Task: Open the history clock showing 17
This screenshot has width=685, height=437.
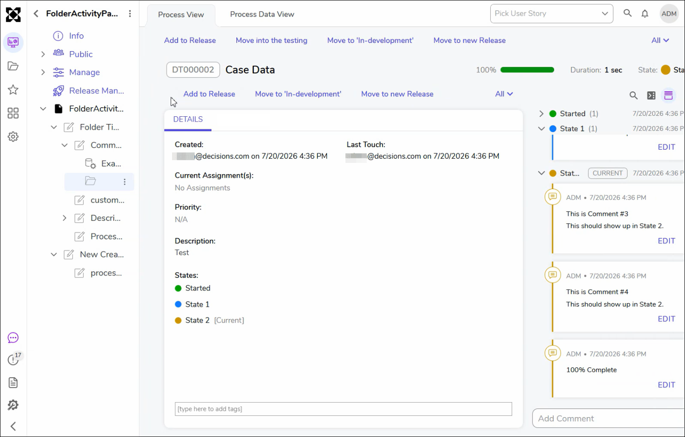Action: 14,359
